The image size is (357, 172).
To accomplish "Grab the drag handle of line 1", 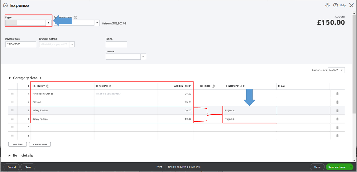I will click(x=13, y=94).
